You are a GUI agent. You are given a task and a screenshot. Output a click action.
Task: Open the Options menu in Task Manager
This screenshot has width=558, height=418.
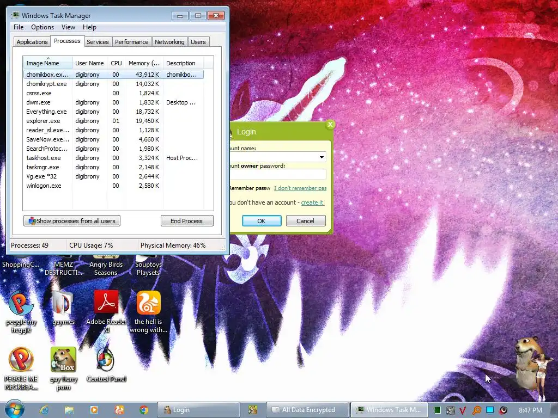click(x=43, y=27)
